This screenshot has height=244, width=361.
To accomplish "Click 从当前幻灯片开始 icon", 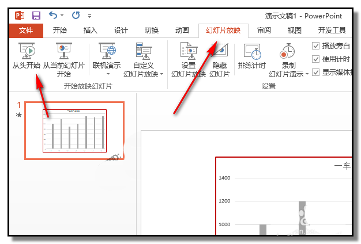I will (63, 52).
